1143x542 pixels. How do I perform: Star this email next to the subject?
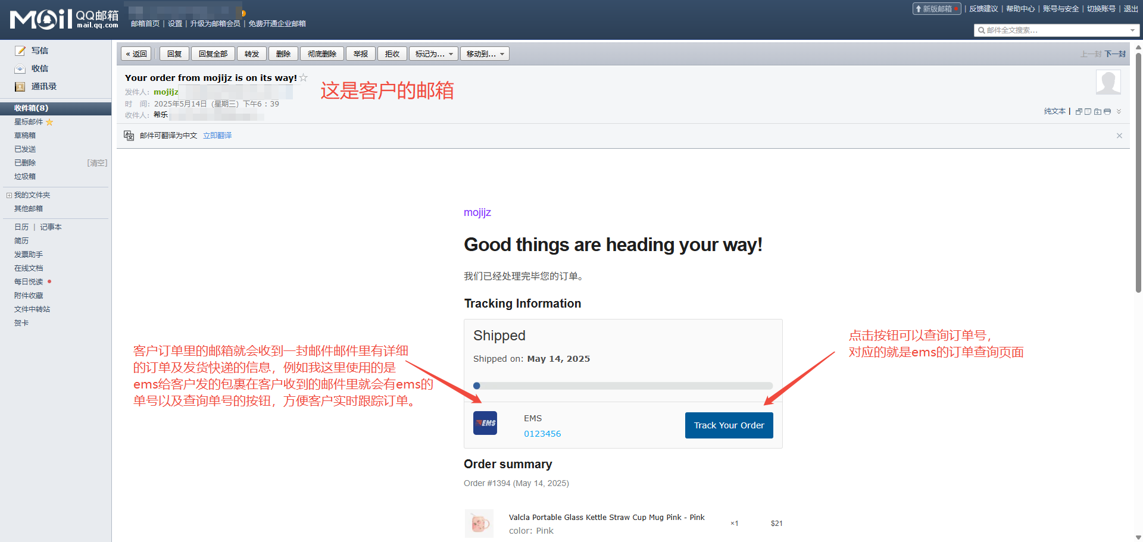pos(304,77)
